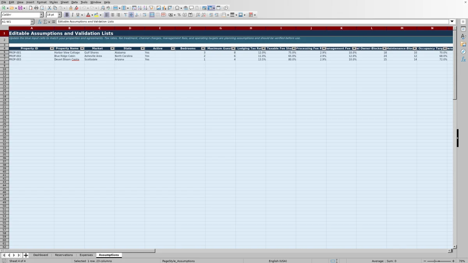Click the Add new sheet plus icon
The height and width of the screenshot is (263, 468).
point(26,255)
